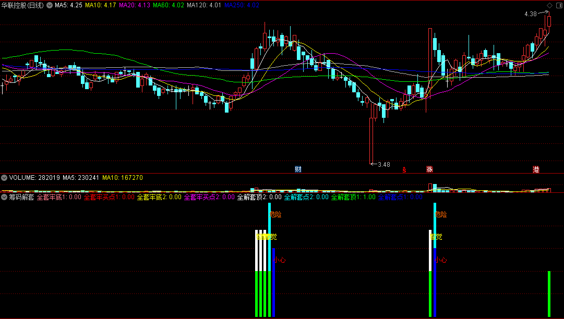Click the 3.48 low price label
Screen dimensions: 564x319
pos(384,165)
